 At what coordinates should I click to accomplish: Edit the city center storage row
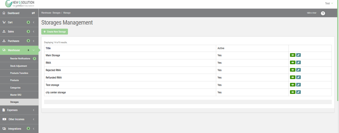(298, 92)
